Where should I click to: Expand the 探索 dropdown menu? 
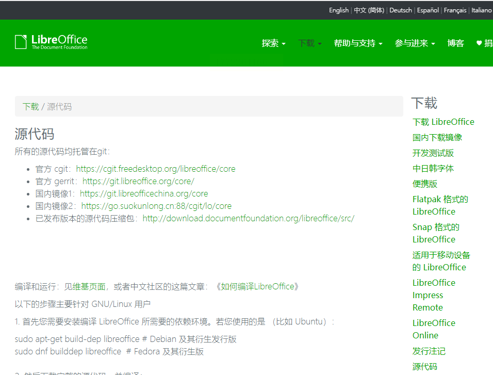point(273,43)
